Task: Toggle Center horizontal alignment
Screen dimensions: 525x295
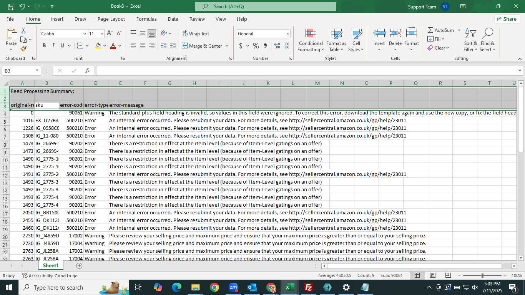Action: (143, 46)
